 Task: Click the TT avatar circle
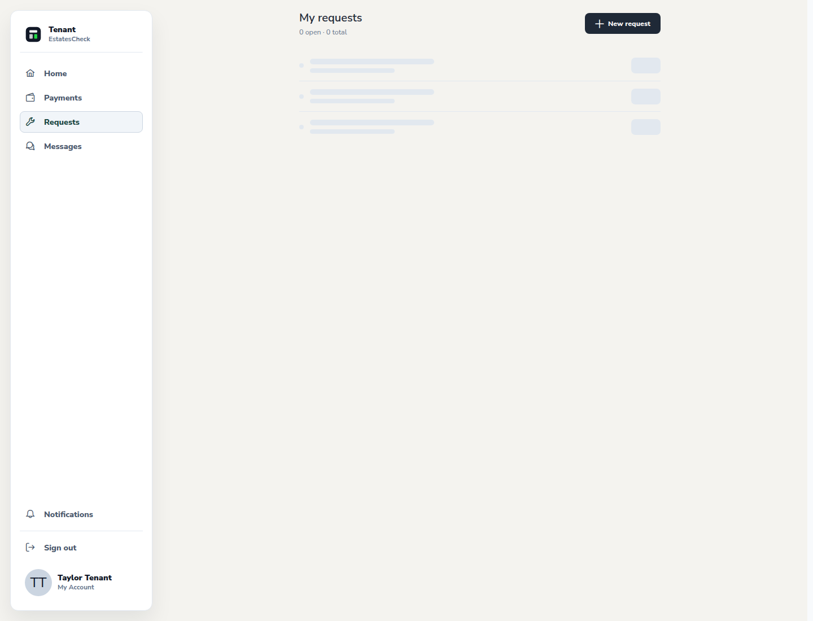38,583
